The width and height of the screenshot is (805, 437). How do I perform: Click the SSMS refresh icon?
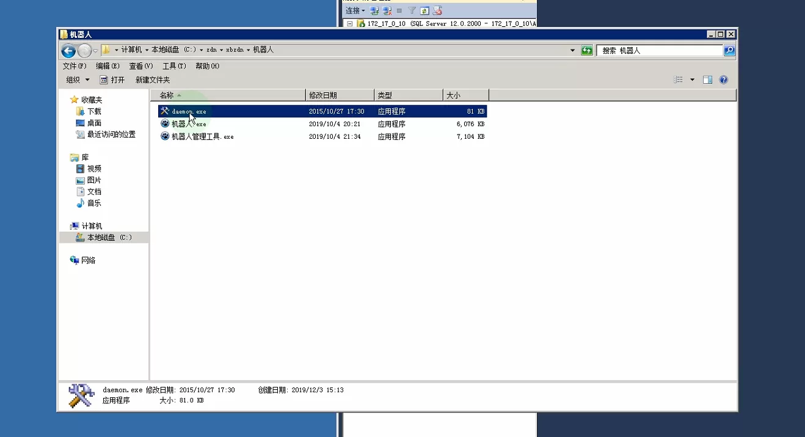click(424, 10)
